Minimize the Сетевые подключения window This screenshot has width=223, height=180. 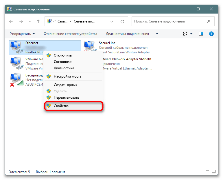point(185,9)
